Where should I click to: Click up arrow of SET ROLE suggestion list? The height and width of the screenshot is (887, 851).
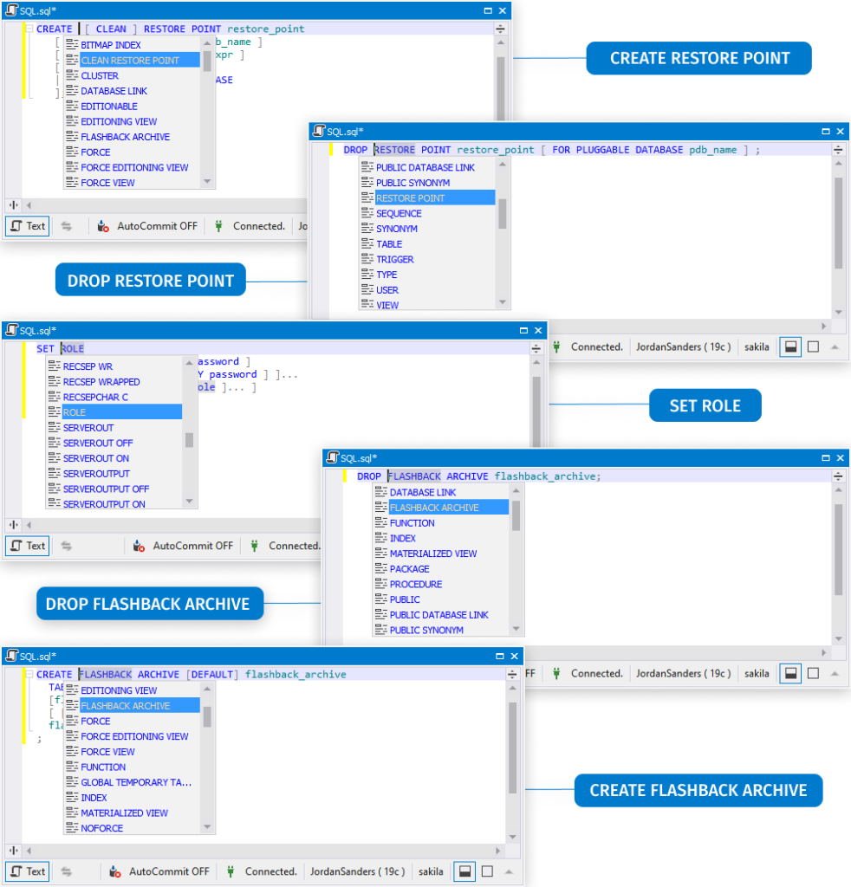(x=189, y=363)
